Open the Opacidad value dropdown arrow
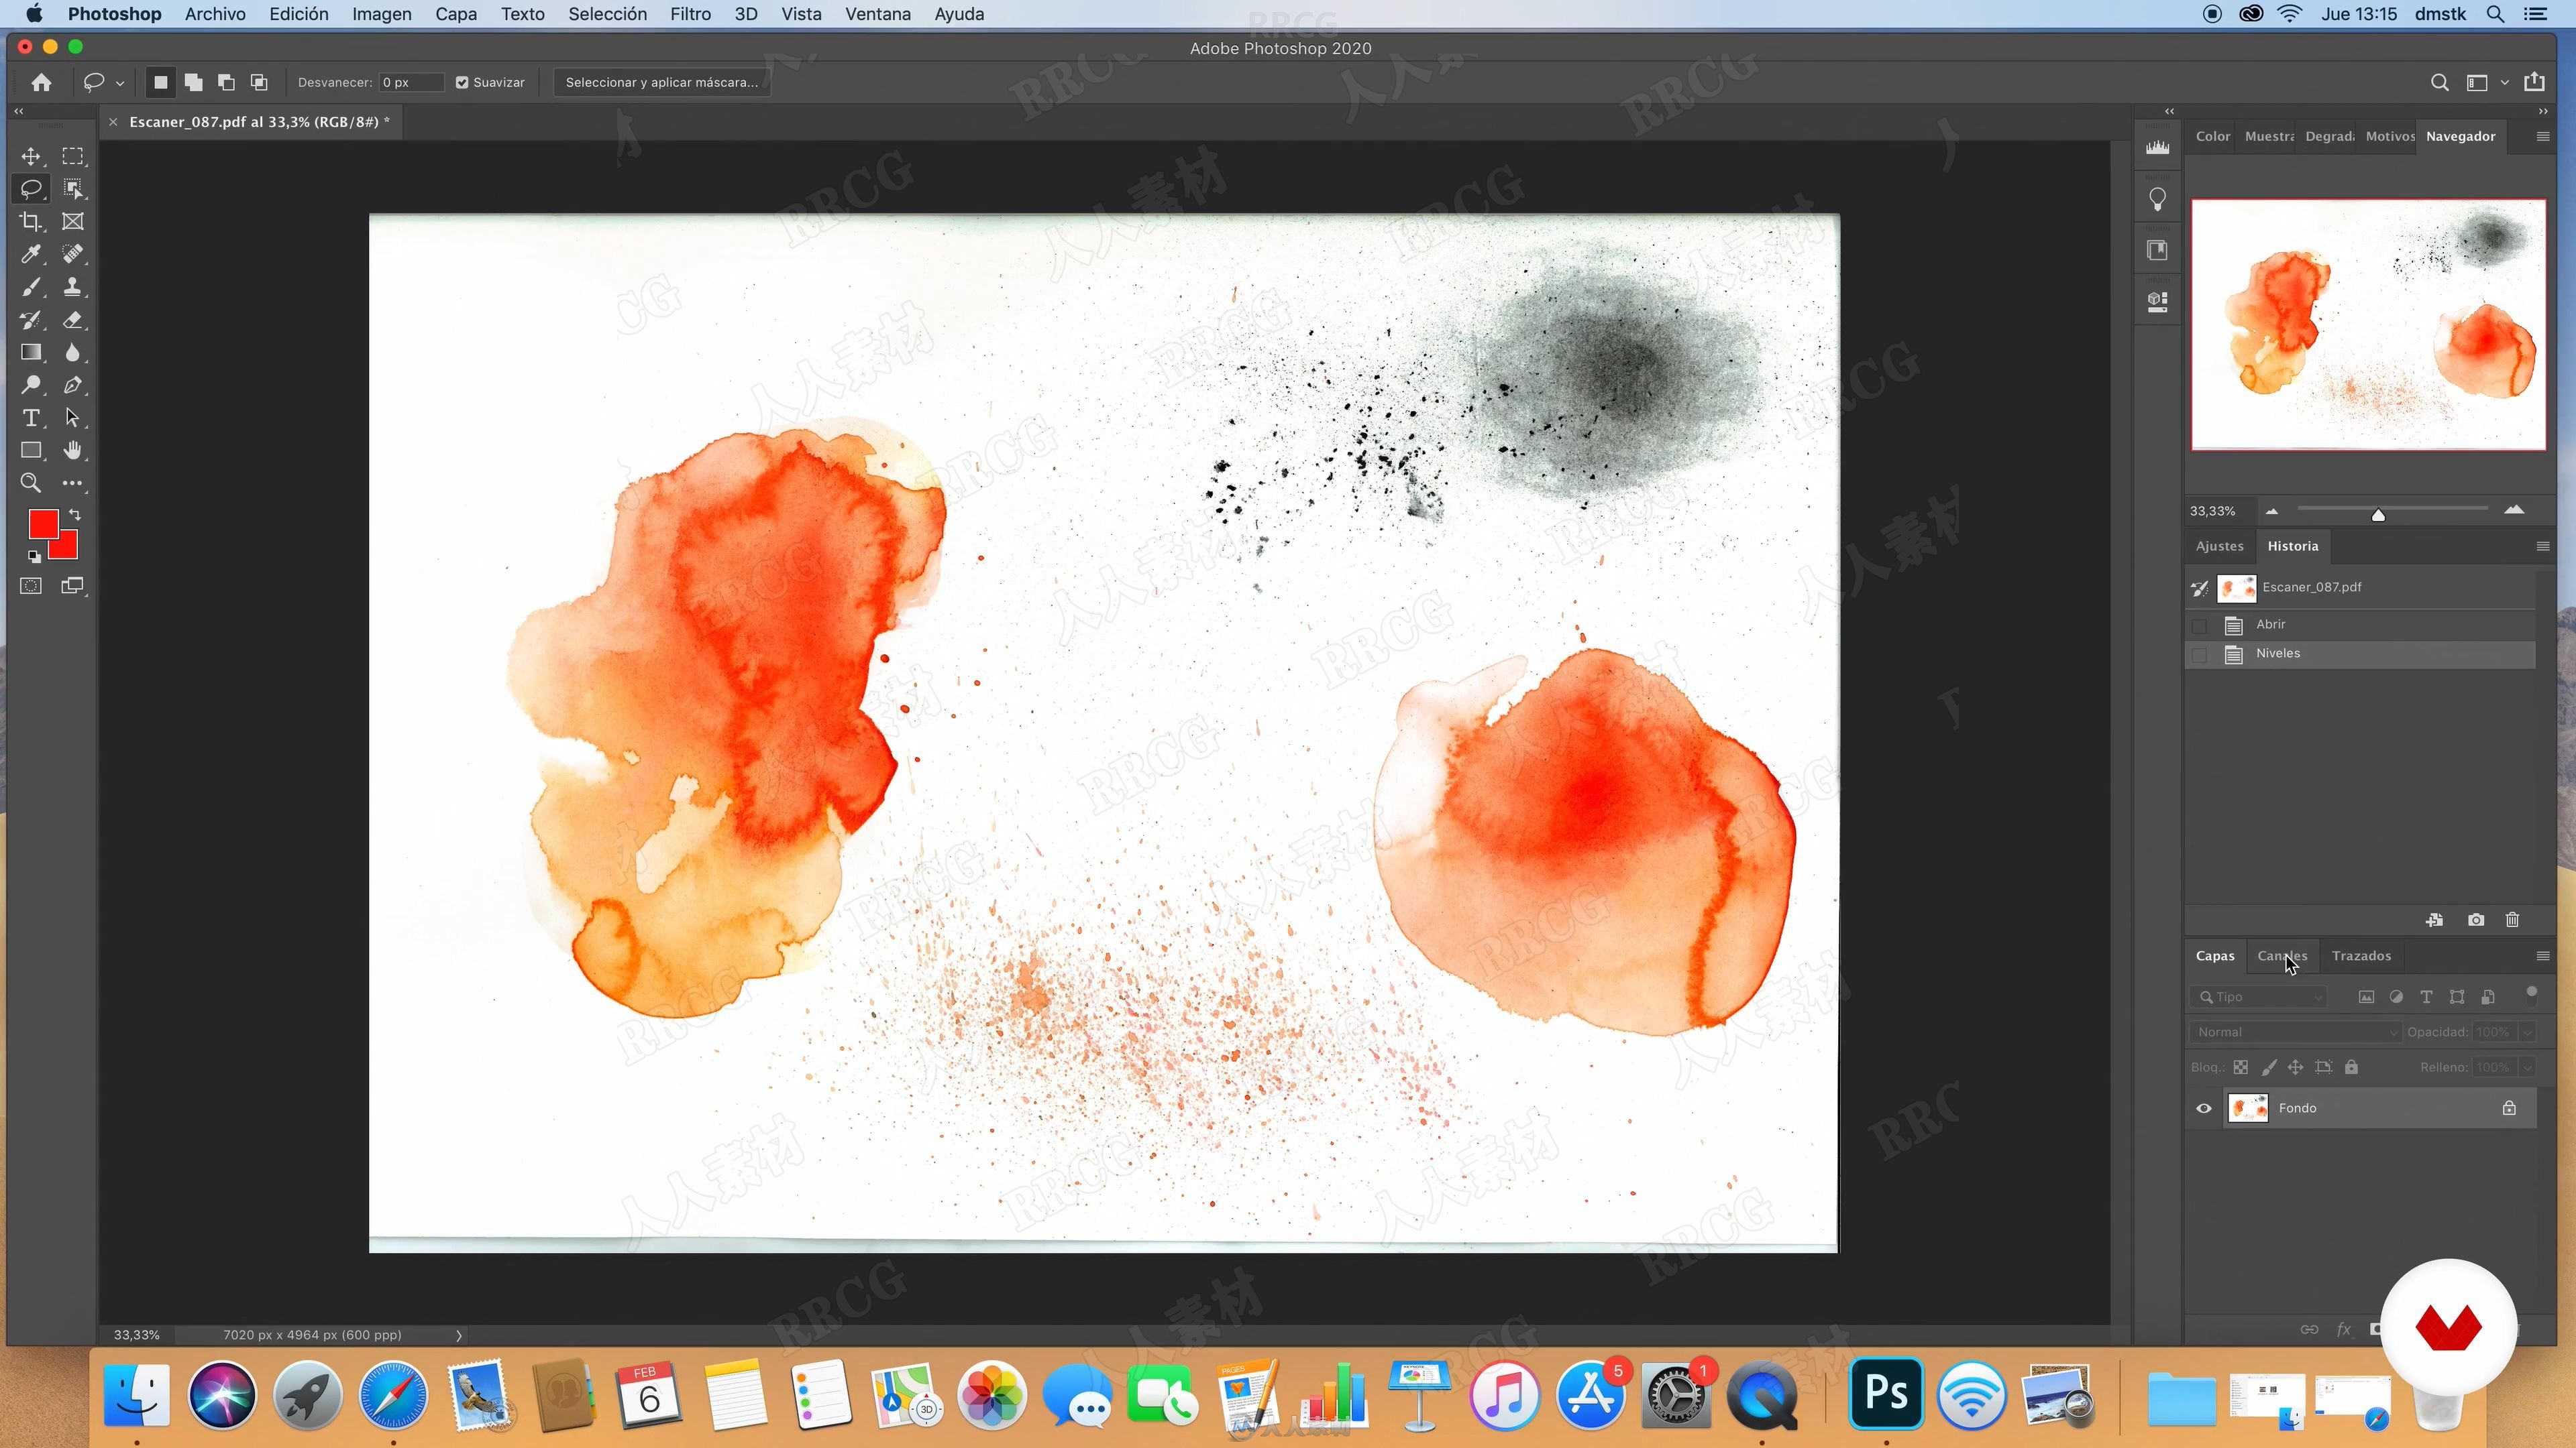 (x=2528, y=1031)
